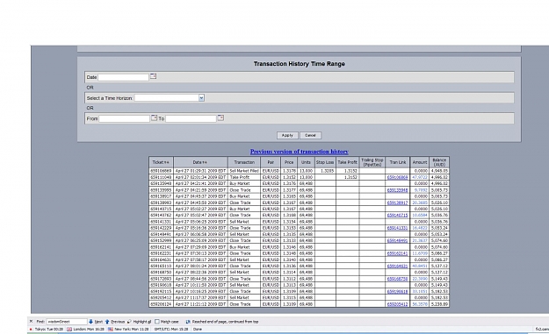The image size is (549, 334).
Task: Click the Next arrow in the Find bar
Action: 90,322
